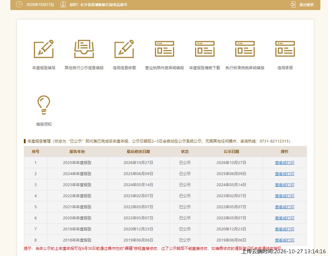Click the 年度报告模板下载 icon
328x256 pixels.
click(204, 49)
